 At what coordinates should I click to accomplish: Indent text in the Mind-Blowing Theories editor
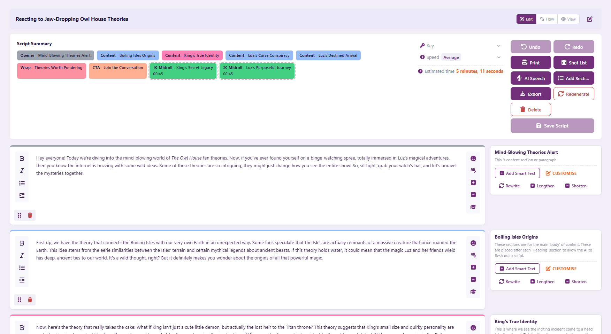(x=22, y=195)
